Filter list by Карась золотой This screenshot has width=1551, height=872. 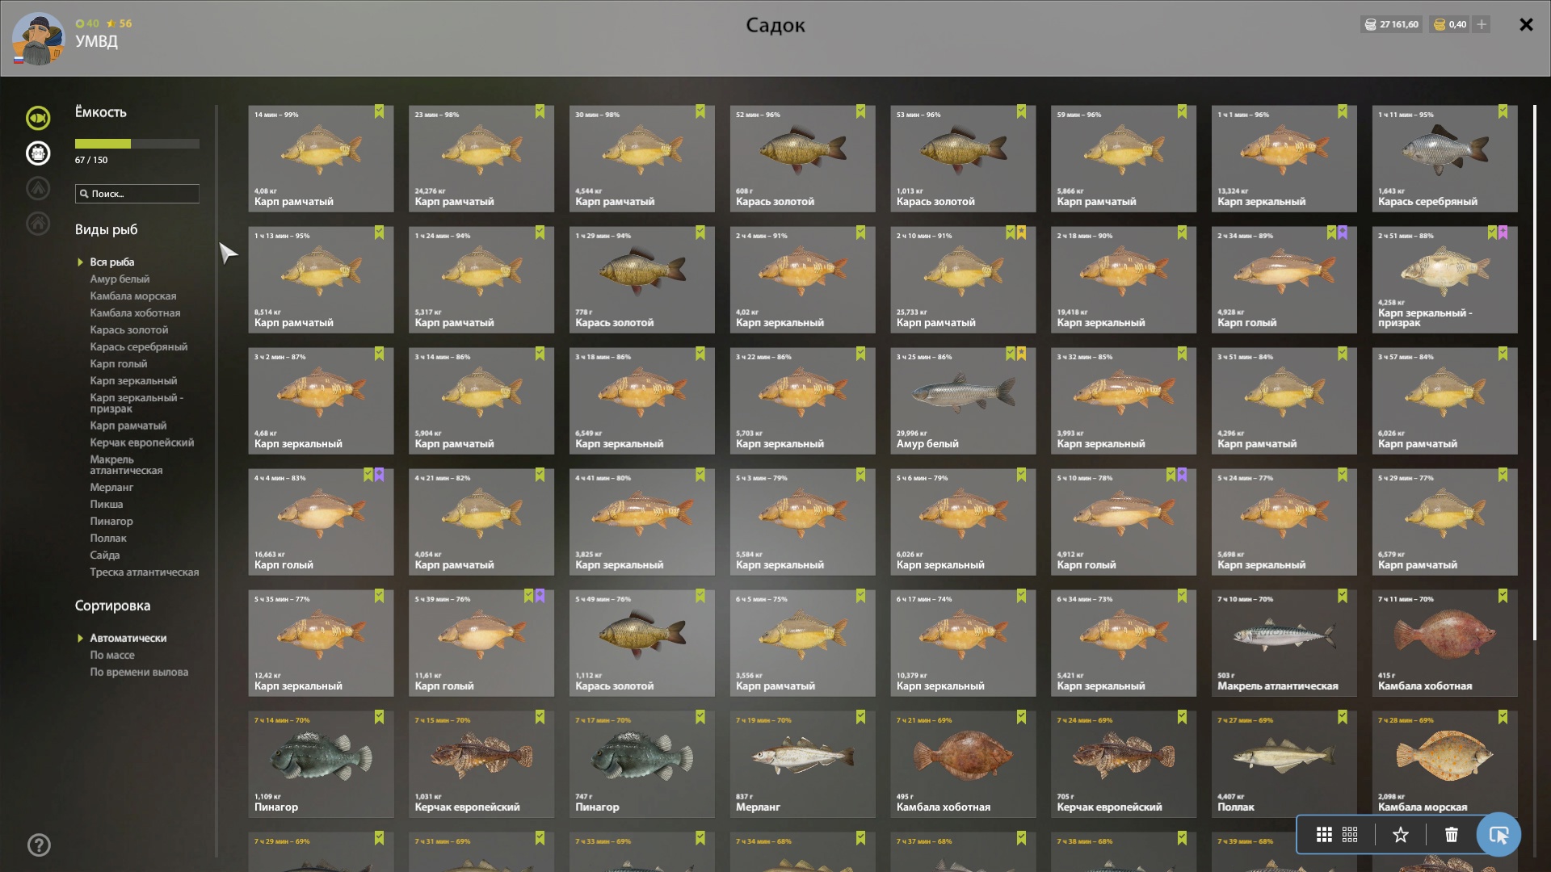(x=129, y=329)
